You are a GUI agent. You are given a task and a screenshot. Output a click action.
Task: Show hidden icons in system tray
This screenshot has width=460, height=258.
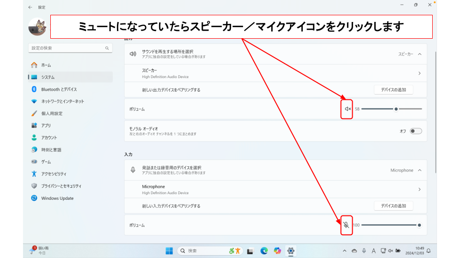(x=344, y=251)
